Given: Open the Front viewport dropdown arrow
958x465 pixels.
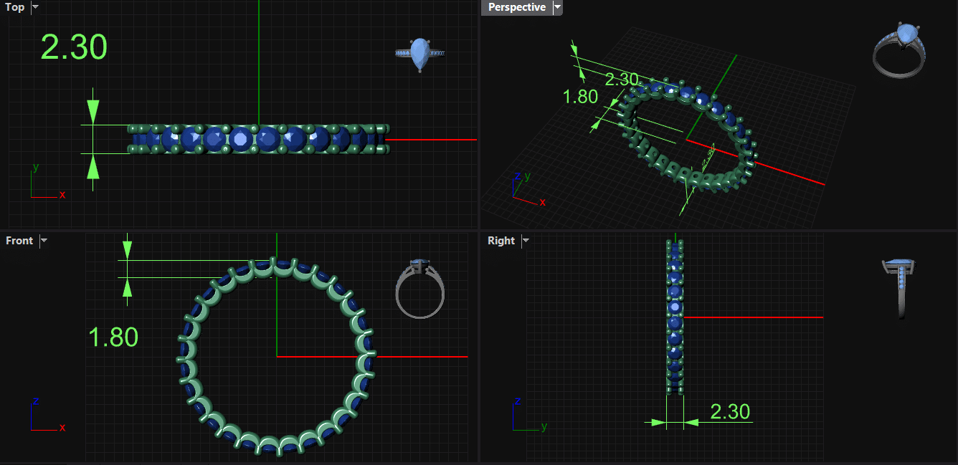Looking at the screenshot, I should click(x=44, y=241).
